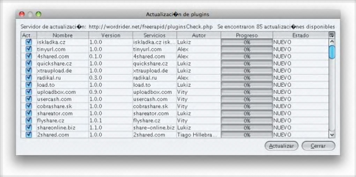Click NUEVO status in cobrashare.sk row

[301, 106]
